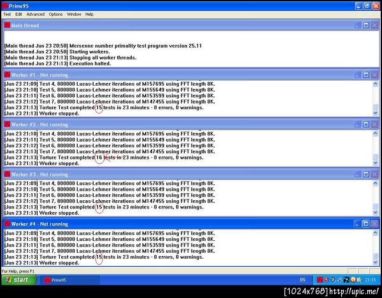
Task: Click the Worker #4 window icon
Action: [x=7, y=224]
